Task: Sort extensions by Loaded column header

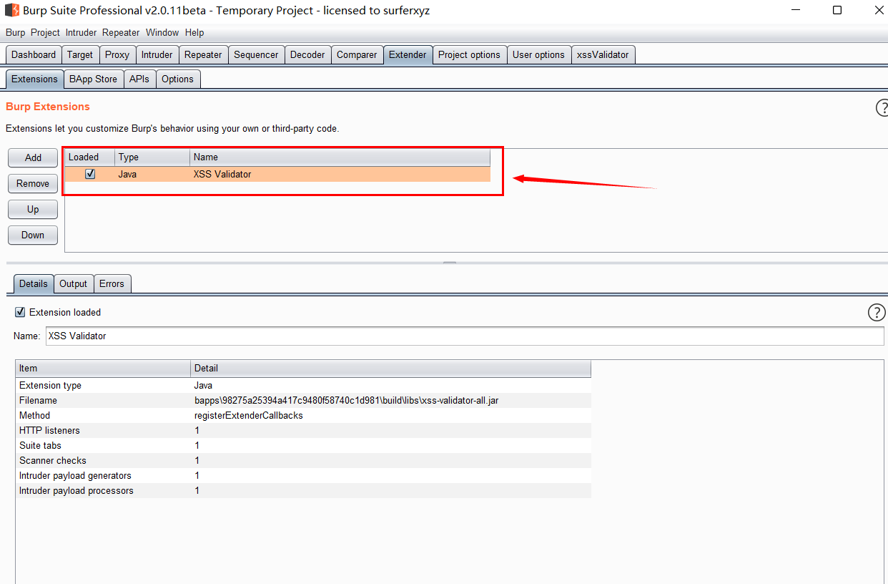Action: coord(89,157)
